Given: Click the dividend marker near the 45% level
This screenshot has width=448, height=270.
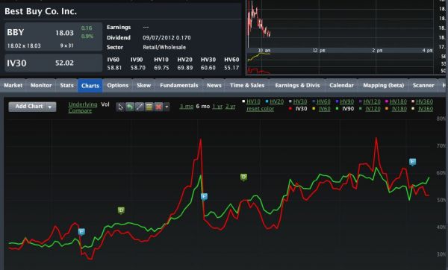Looking at the screenshot, I should [121, 210].
